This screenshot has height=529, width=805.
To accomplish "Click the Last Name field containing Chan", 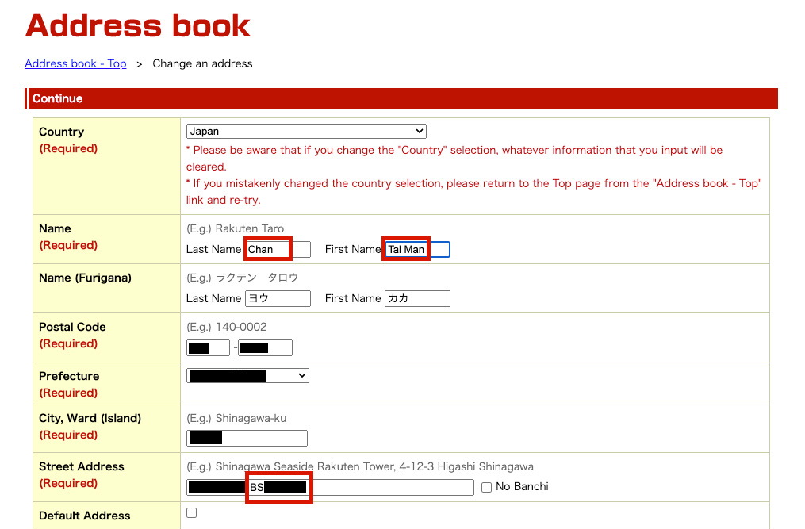I will pos(278,249).
